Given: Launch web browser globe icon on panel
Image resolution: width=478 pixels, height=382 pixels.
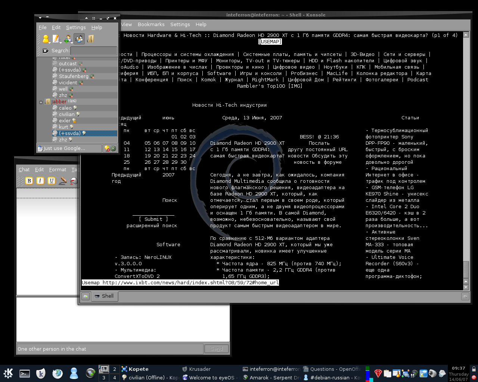Looking at the screenshot, I should 58,373.
